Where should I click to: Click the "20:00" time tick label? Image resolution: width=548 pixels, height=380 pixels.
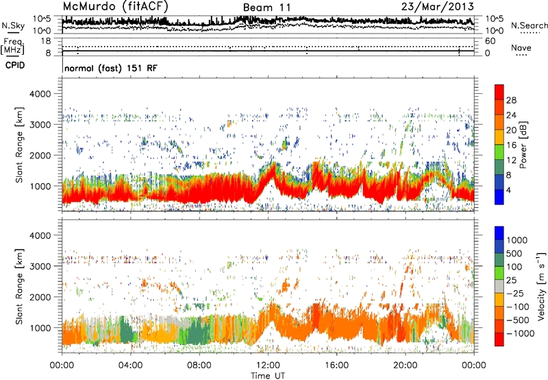point(405,366)
